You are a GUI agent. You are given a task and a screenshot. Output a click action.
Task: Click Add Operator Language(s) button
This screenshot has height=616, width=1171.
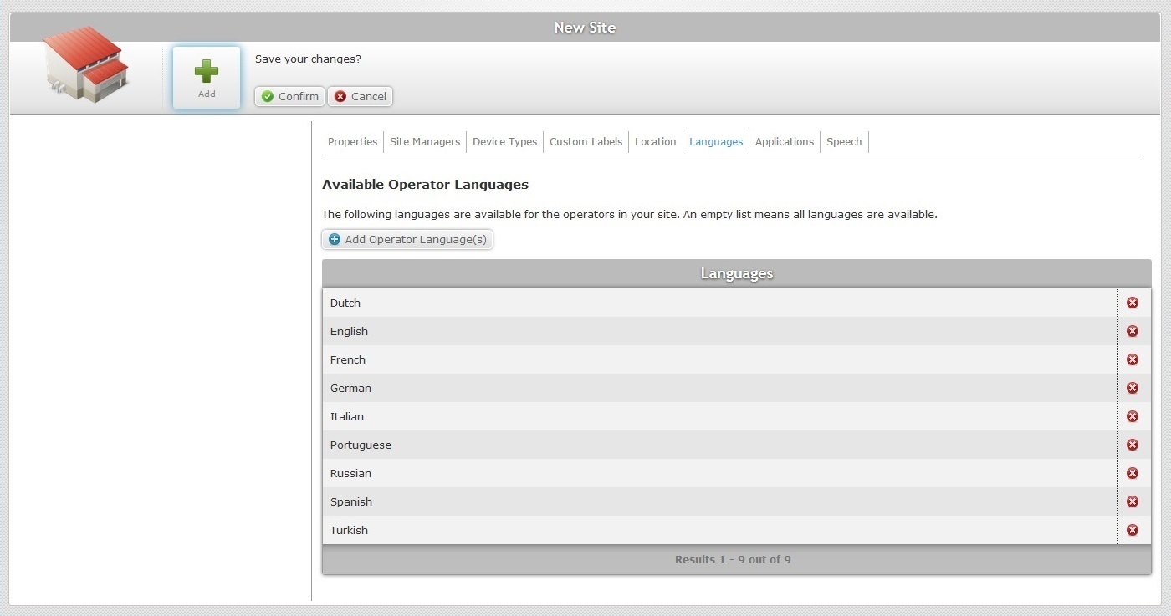point(407,240)
